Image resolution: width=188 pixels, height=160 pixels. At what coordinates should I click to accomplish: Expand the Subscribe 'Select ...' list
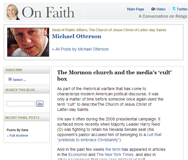tap(19, 80)
